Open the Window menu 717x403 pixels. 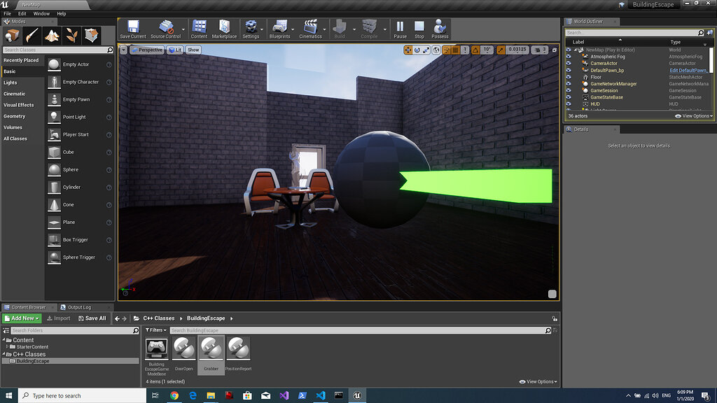coord(41,13)
